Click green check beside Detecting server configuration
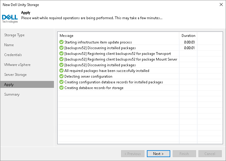Viewport: 226px width, 161px height. pyautogui.click(x=61, y=76)
